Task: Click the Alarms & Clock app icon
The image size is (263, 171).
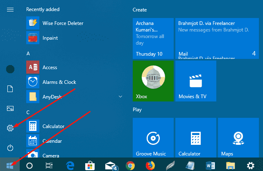Action: click(33, 82)
